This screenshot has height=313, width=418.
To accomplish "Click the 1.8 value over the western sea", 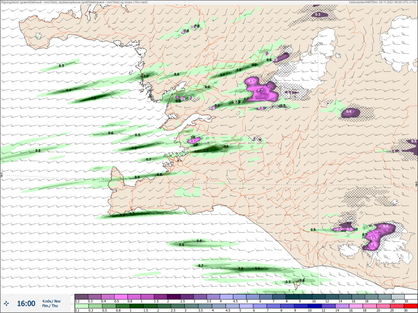I will click(93, 98).
